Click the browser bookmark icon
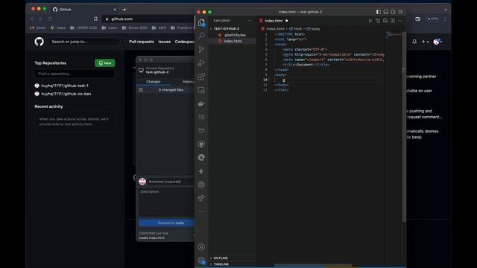Viewport: 477px width, 268px height. 96,19
